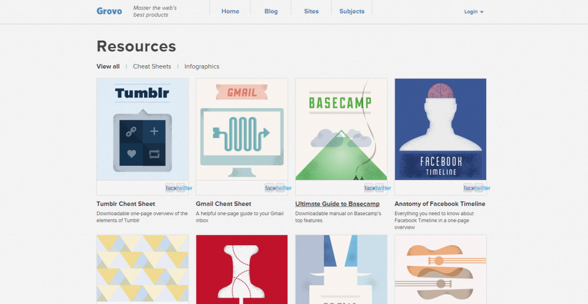Tweet the Gmail Cheat Sheet
The width and height of the screenshot is (588, 304).
pyautogui.click(x=284, y=188)
